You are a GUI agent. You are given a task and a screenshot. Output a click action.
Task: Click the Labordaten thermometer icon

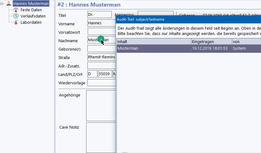(16, 22)
